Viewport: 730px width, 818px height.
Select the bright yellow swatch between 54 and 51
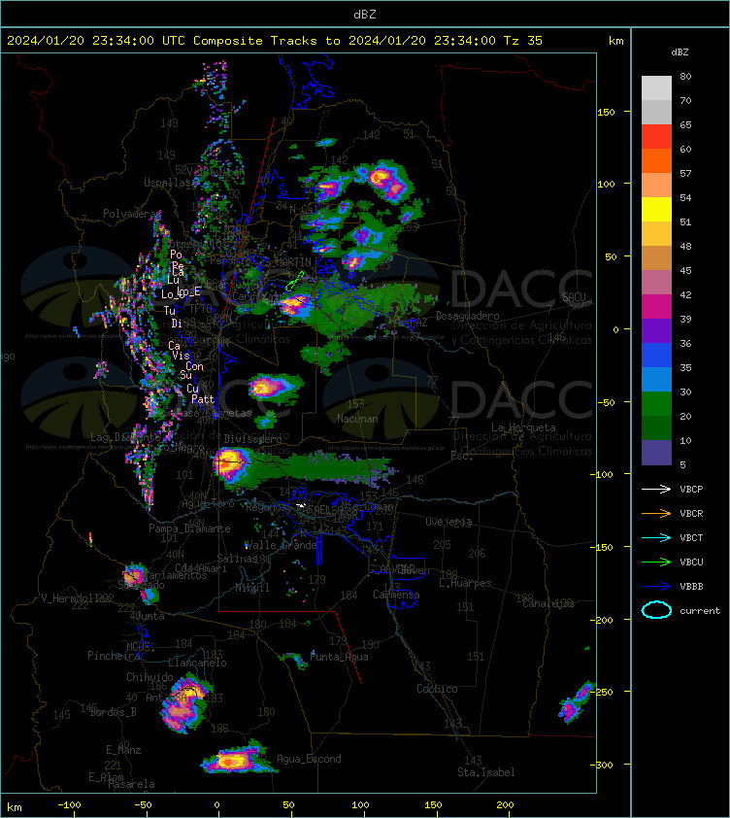(x=656, y=209)
